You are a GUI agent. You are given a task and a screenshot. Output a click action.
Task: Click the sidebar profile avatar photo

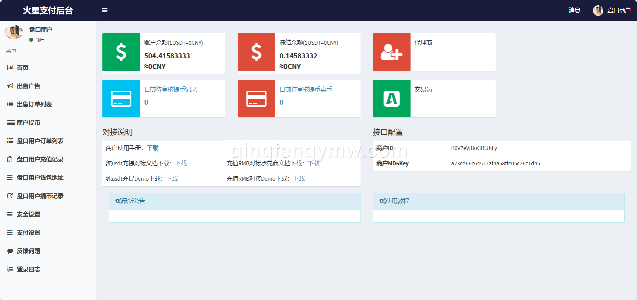point(14,32)
